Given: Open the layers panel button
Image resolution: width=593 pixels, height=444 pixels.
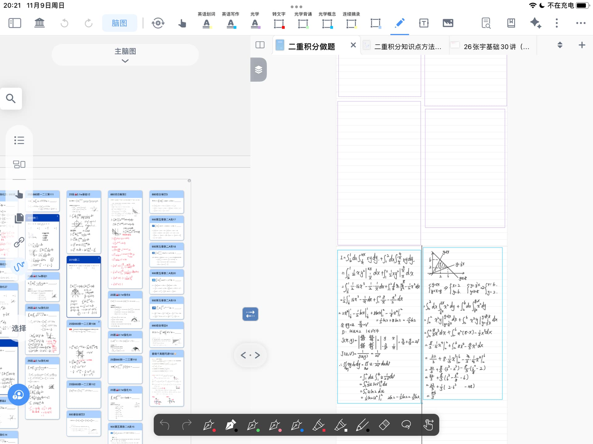Looking at the screenshot, I should click(x=259, y=70).
